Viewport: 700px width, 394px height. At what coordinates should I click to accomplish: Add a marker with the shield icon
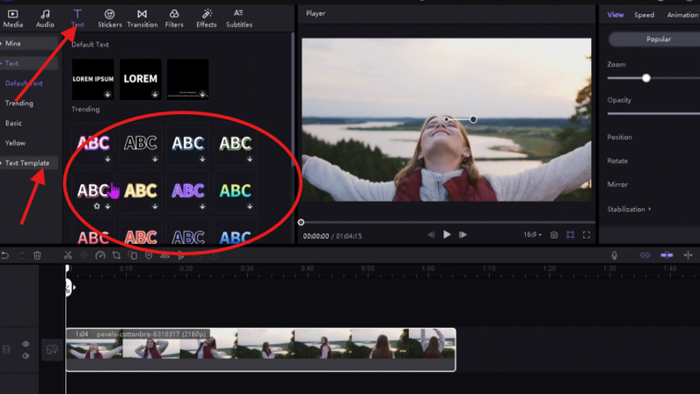[x=149, y=255]
